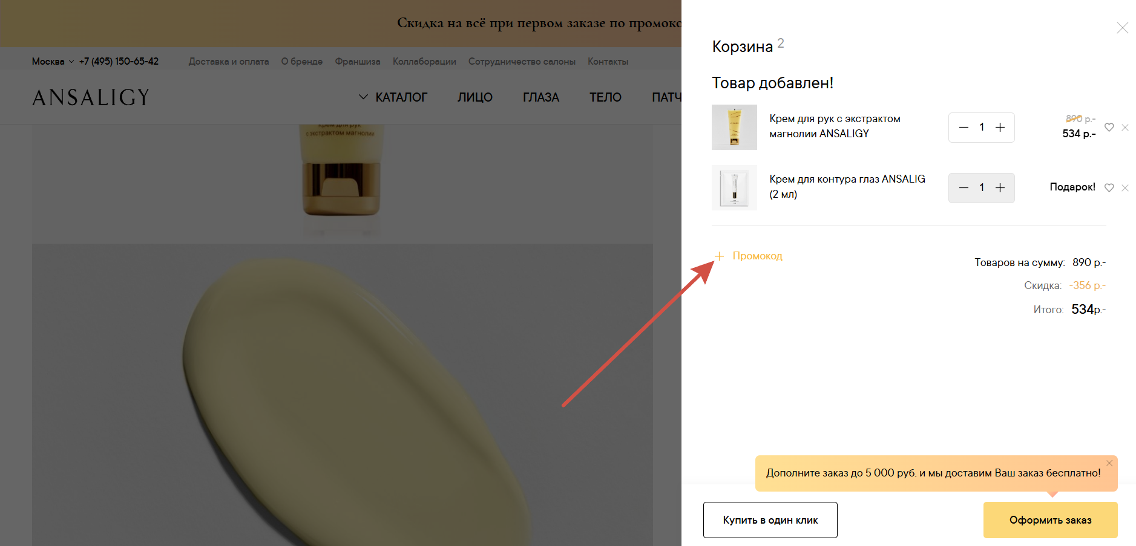
Task: Open Сотрудничество салоны link
Action: tap(522, 61)
